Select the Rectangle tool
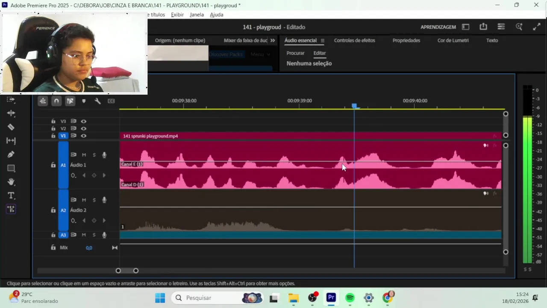 pyautogui.click(x=11, y=168)
